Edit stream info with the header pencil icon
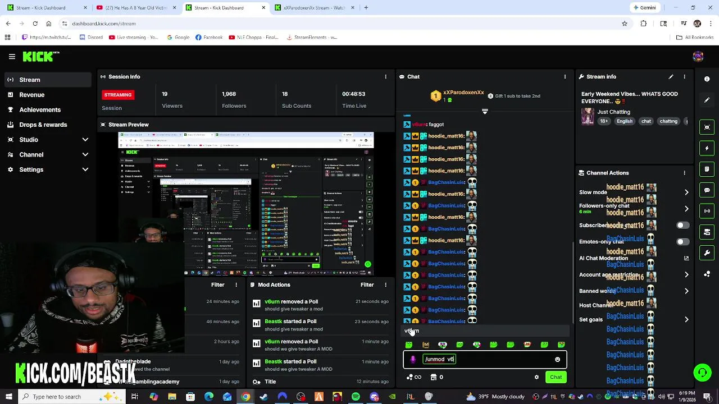 tap(671, 77)
